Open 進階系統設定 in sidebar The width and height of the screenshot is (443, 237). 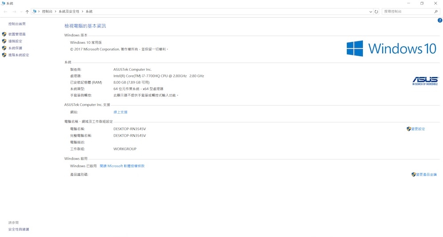point(19,55)
